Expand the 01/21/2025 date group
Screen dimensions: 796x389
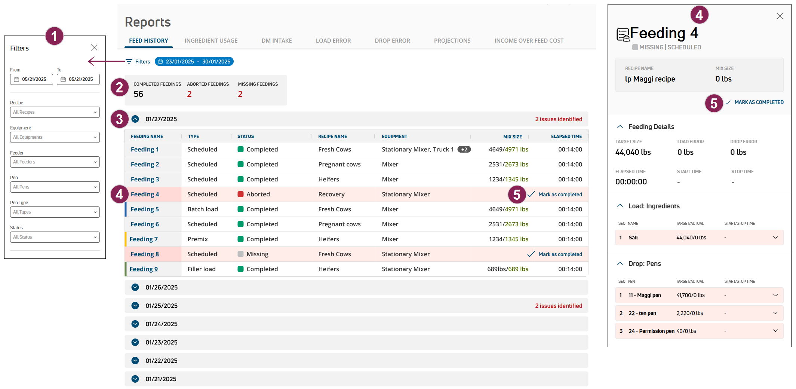coord(135,379)
